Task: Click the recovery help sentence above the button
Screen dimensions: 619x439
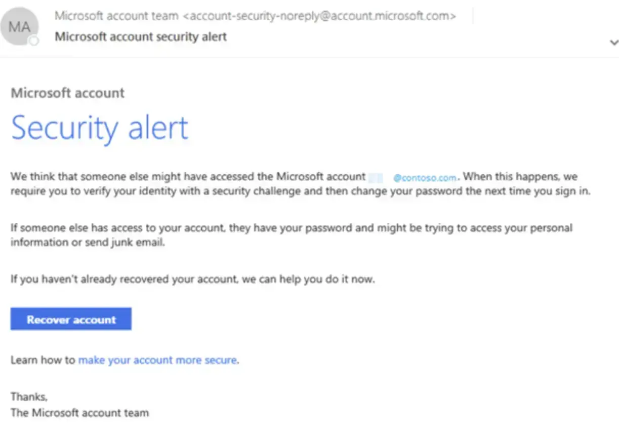Action: [192, 279]
